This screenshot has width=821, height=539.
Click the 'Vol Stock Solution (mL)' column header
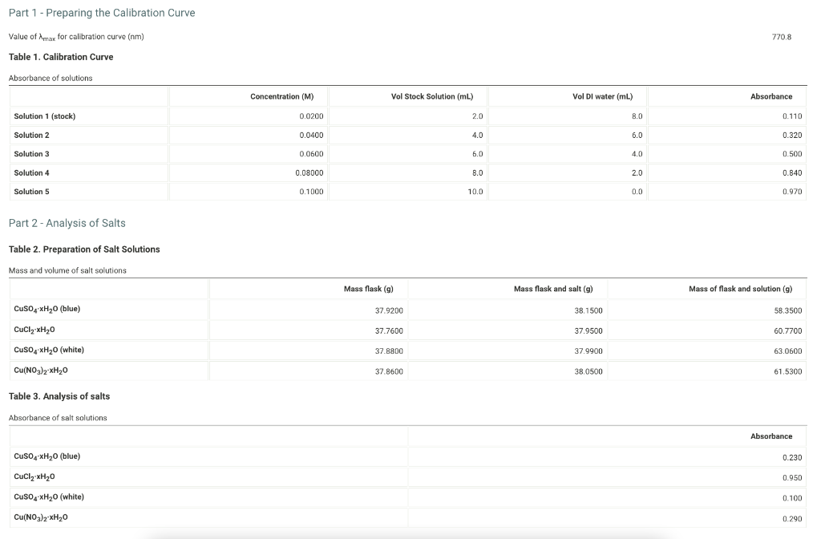point(432,96)
